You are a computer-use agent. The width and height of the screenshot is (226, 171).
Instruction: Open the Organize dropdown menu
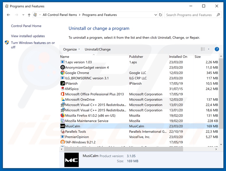point(71,49)
